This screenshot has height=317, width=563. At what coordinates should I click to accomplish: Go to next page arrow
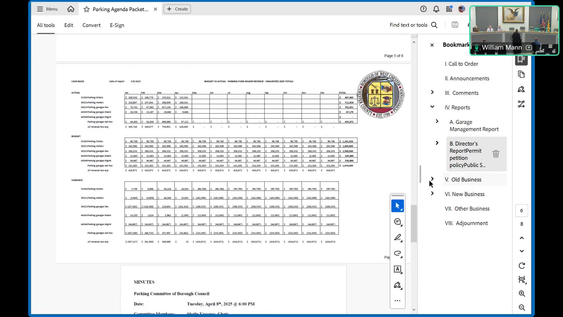tap(522, 251)
